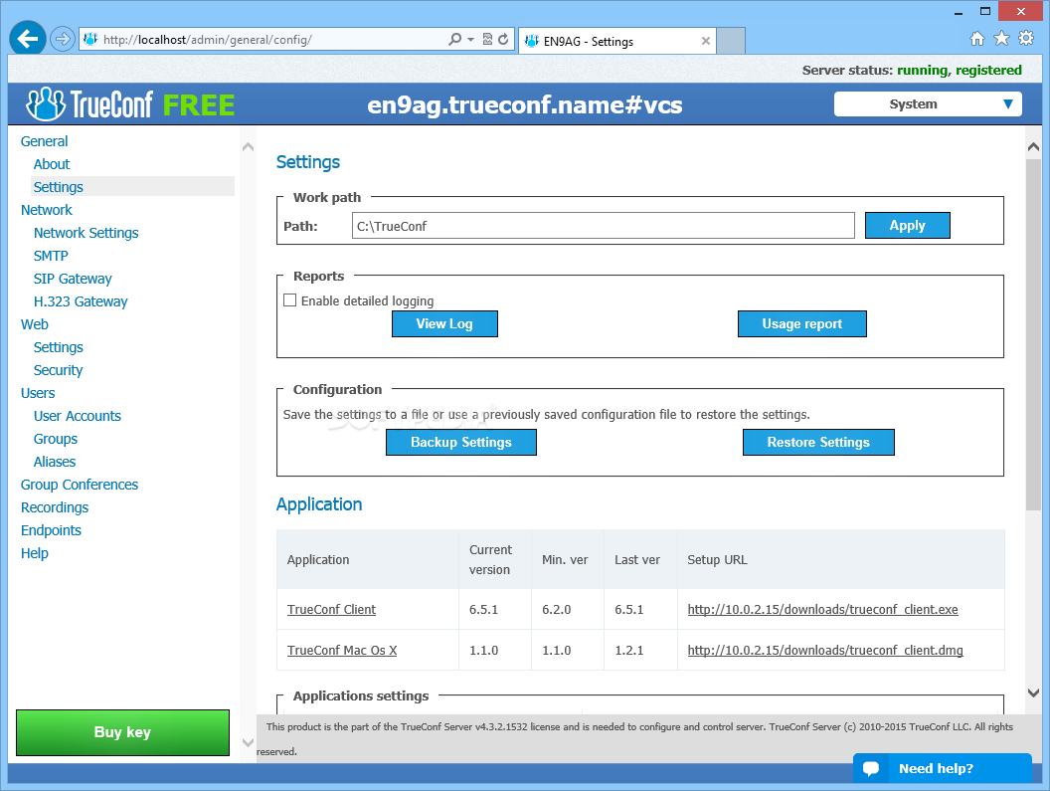
Task: Open Help in sidebar
Action: point(34,553)
